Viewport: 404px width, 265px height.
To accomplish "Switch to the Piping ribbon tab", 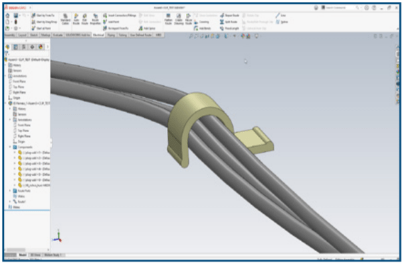I will pos(111,35).
